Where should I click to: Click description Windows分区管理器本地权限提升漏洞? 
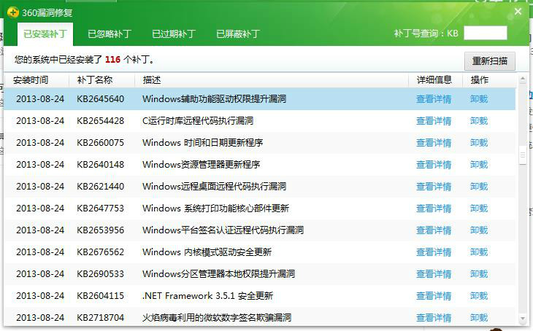point(218,274)
